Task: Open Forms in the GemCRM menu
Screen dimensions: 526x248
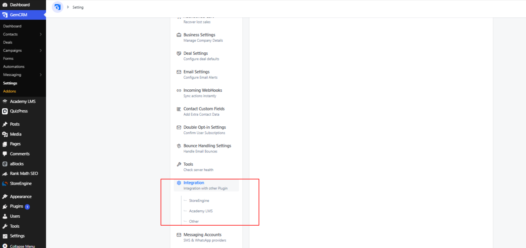Action: [8, 59]
